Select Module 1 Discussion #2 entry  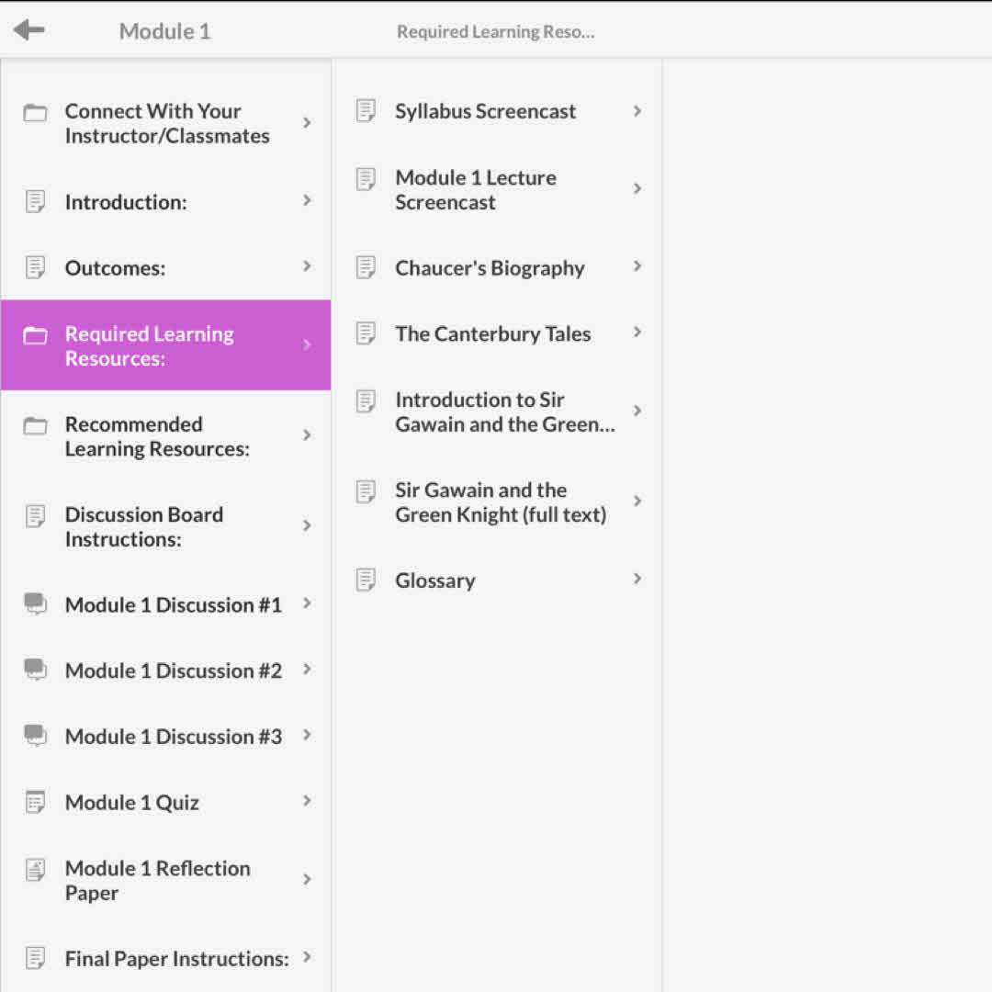coord(173,671)
